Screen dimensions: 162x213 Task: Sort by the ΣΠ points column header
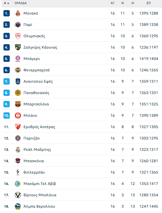click(x=148, y=3)
